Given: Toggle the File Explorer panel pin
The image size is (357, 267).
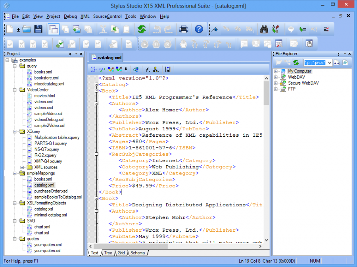Looking at the screenshot, I should [x=338, y=54].
